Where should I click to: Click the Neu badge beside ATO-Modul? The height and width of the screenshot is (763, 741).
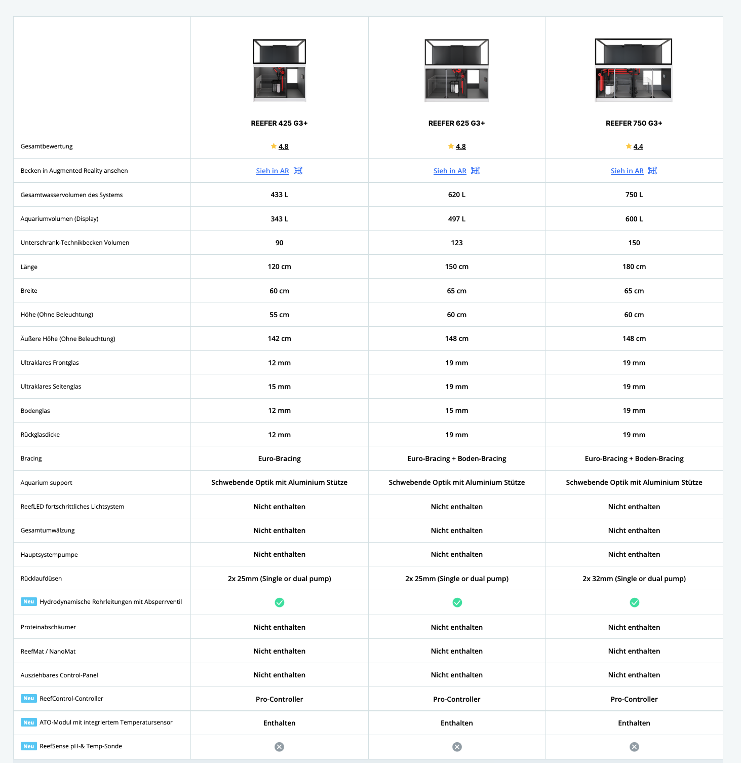point(29,722)
